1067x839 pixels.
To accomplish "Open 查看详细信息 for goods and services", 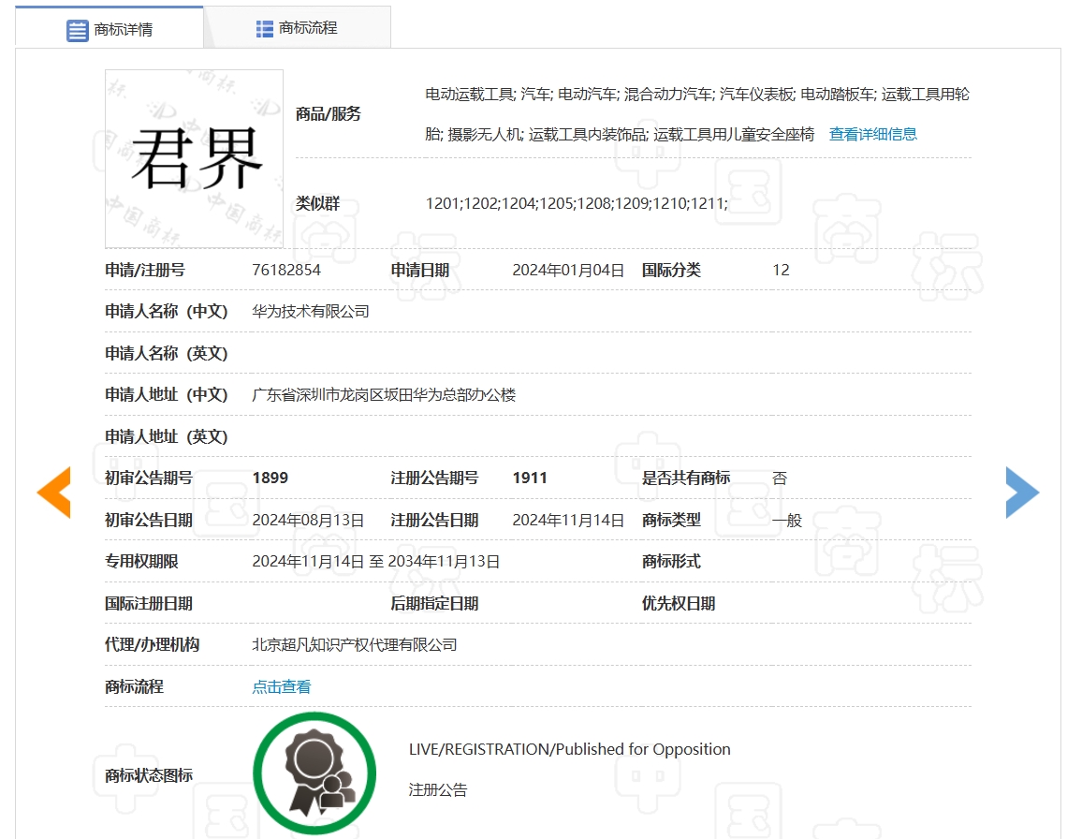I will 871,134.
